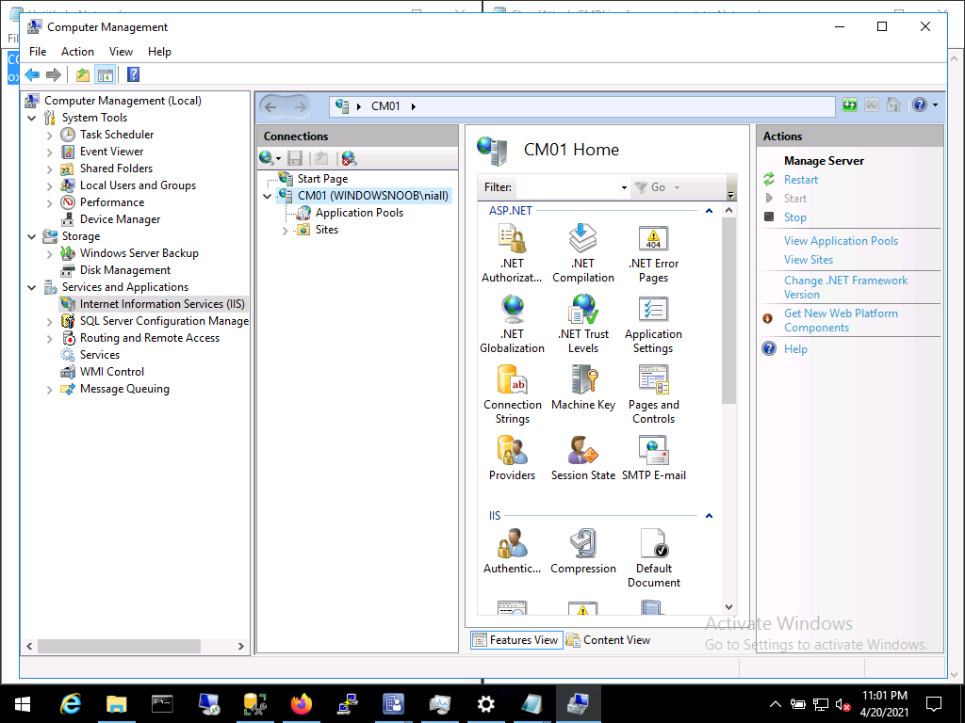The image size is (965, 723).
Task: Open Internet Explorer from the taskbar
Action: click(x=70, y=704)
